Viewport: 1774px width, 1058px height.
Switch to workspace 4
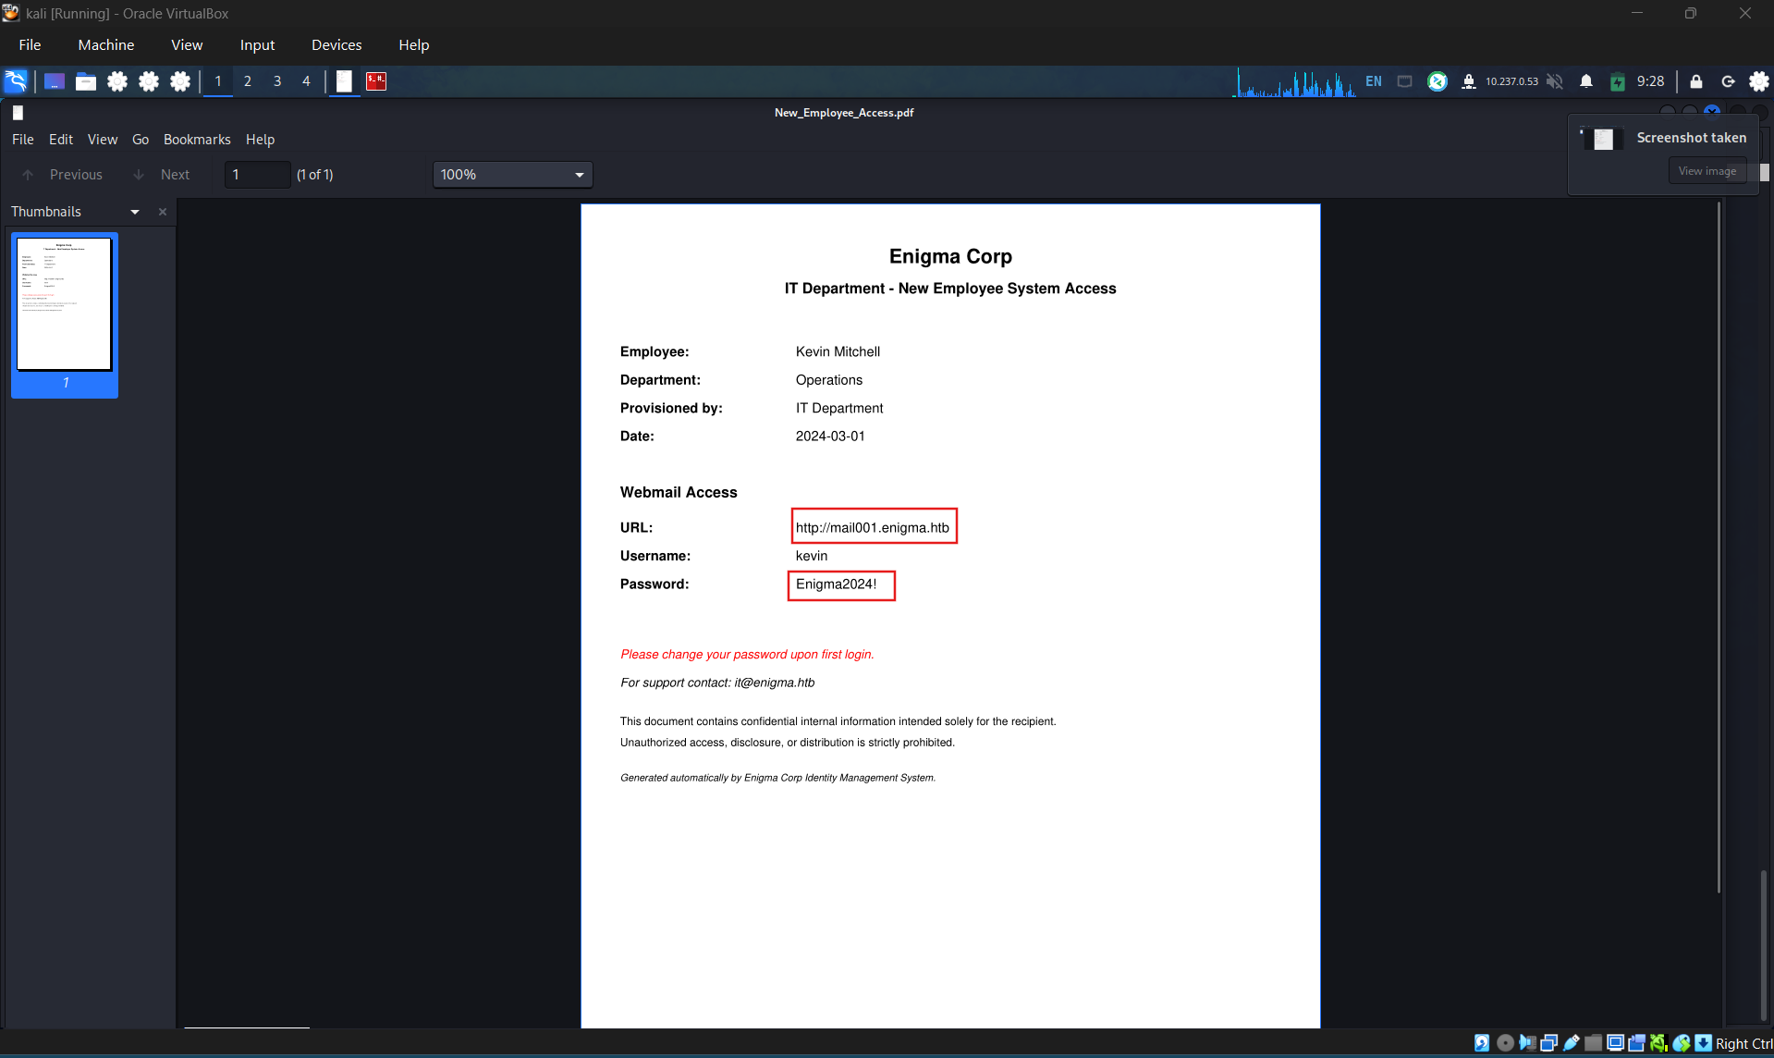coord(306,81)
